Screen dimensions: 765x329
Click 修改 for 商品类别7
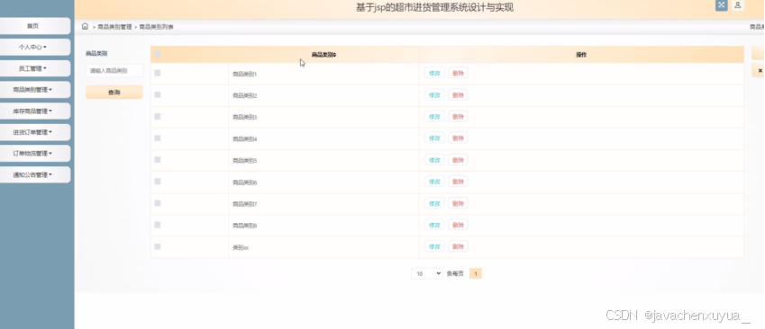[434, 203]
